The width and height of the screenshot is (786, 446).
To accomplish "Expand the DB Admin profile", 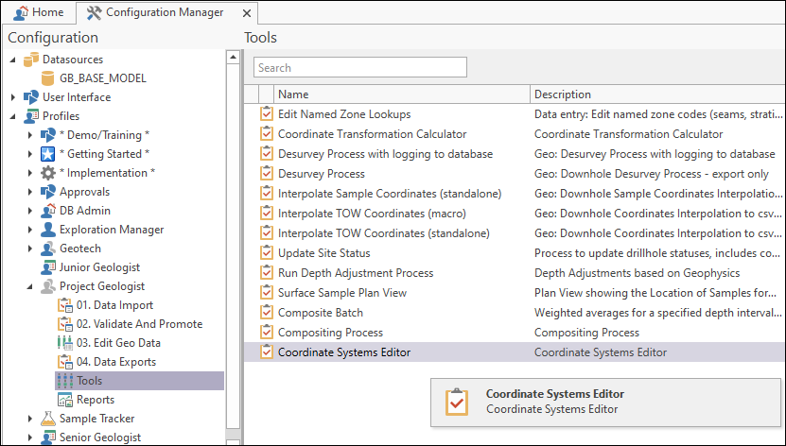I will pyautogui.click(x=30, y=211).
